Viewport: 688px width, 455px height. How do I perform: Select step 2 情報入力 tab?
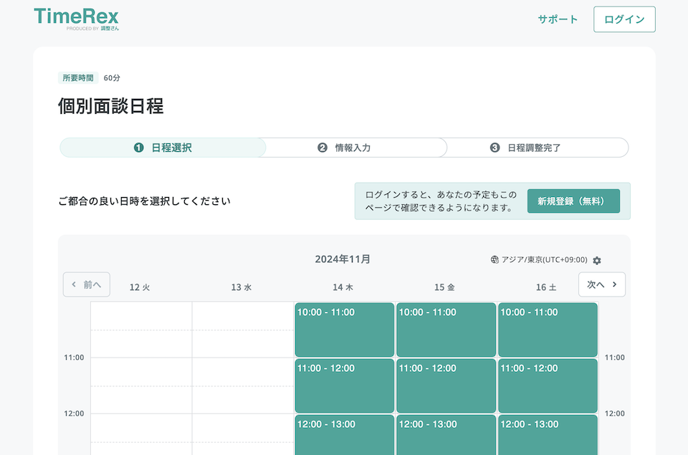[344, 148]
